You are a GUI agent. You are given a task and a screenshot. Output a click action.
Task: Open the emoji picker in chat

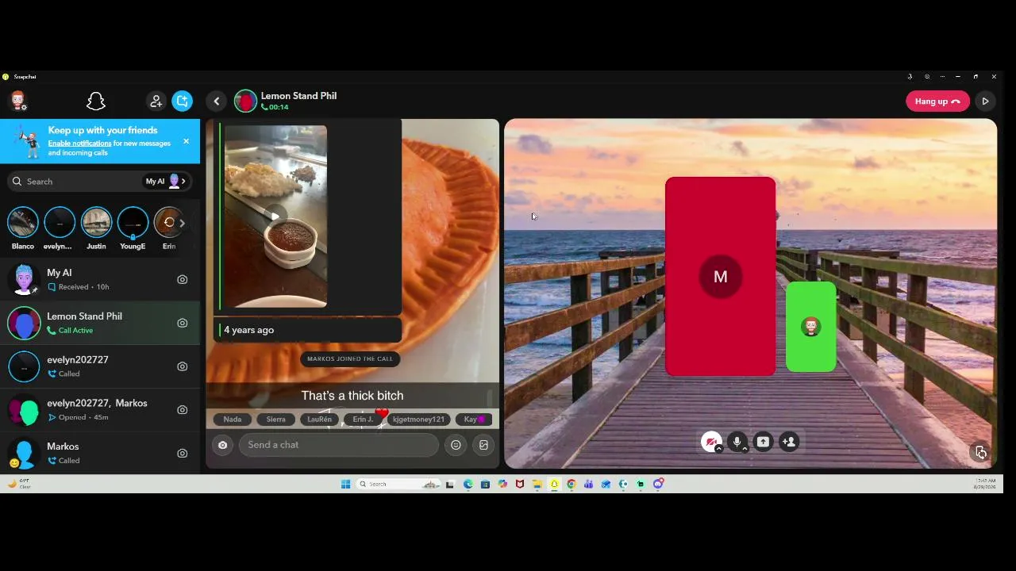point(456,445)
